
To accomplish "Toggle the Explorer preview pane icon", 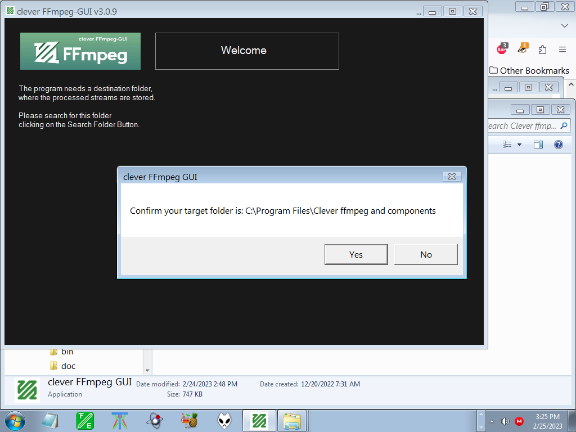I will [x=538, y=145].
